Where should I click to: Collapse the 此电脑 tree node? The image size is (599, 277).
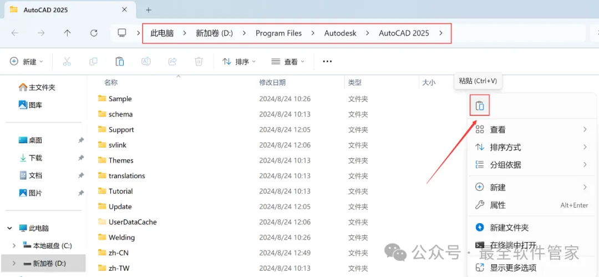click(9, 228)
